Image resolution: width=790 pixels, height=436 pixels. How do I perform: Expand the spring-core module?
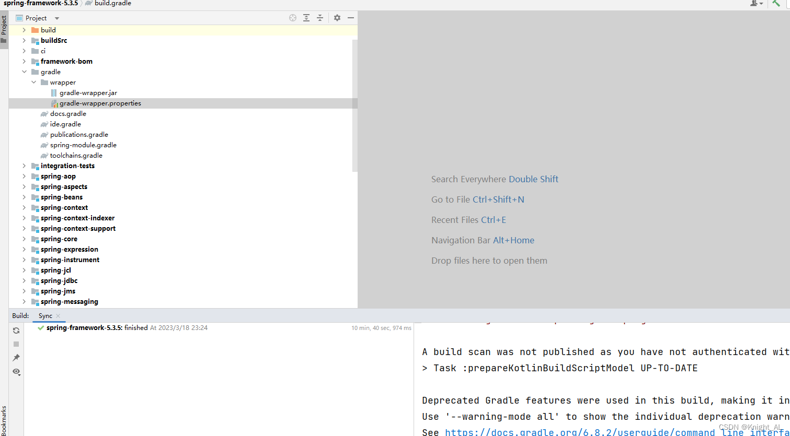pyautogui.click(x=24, y=239)
